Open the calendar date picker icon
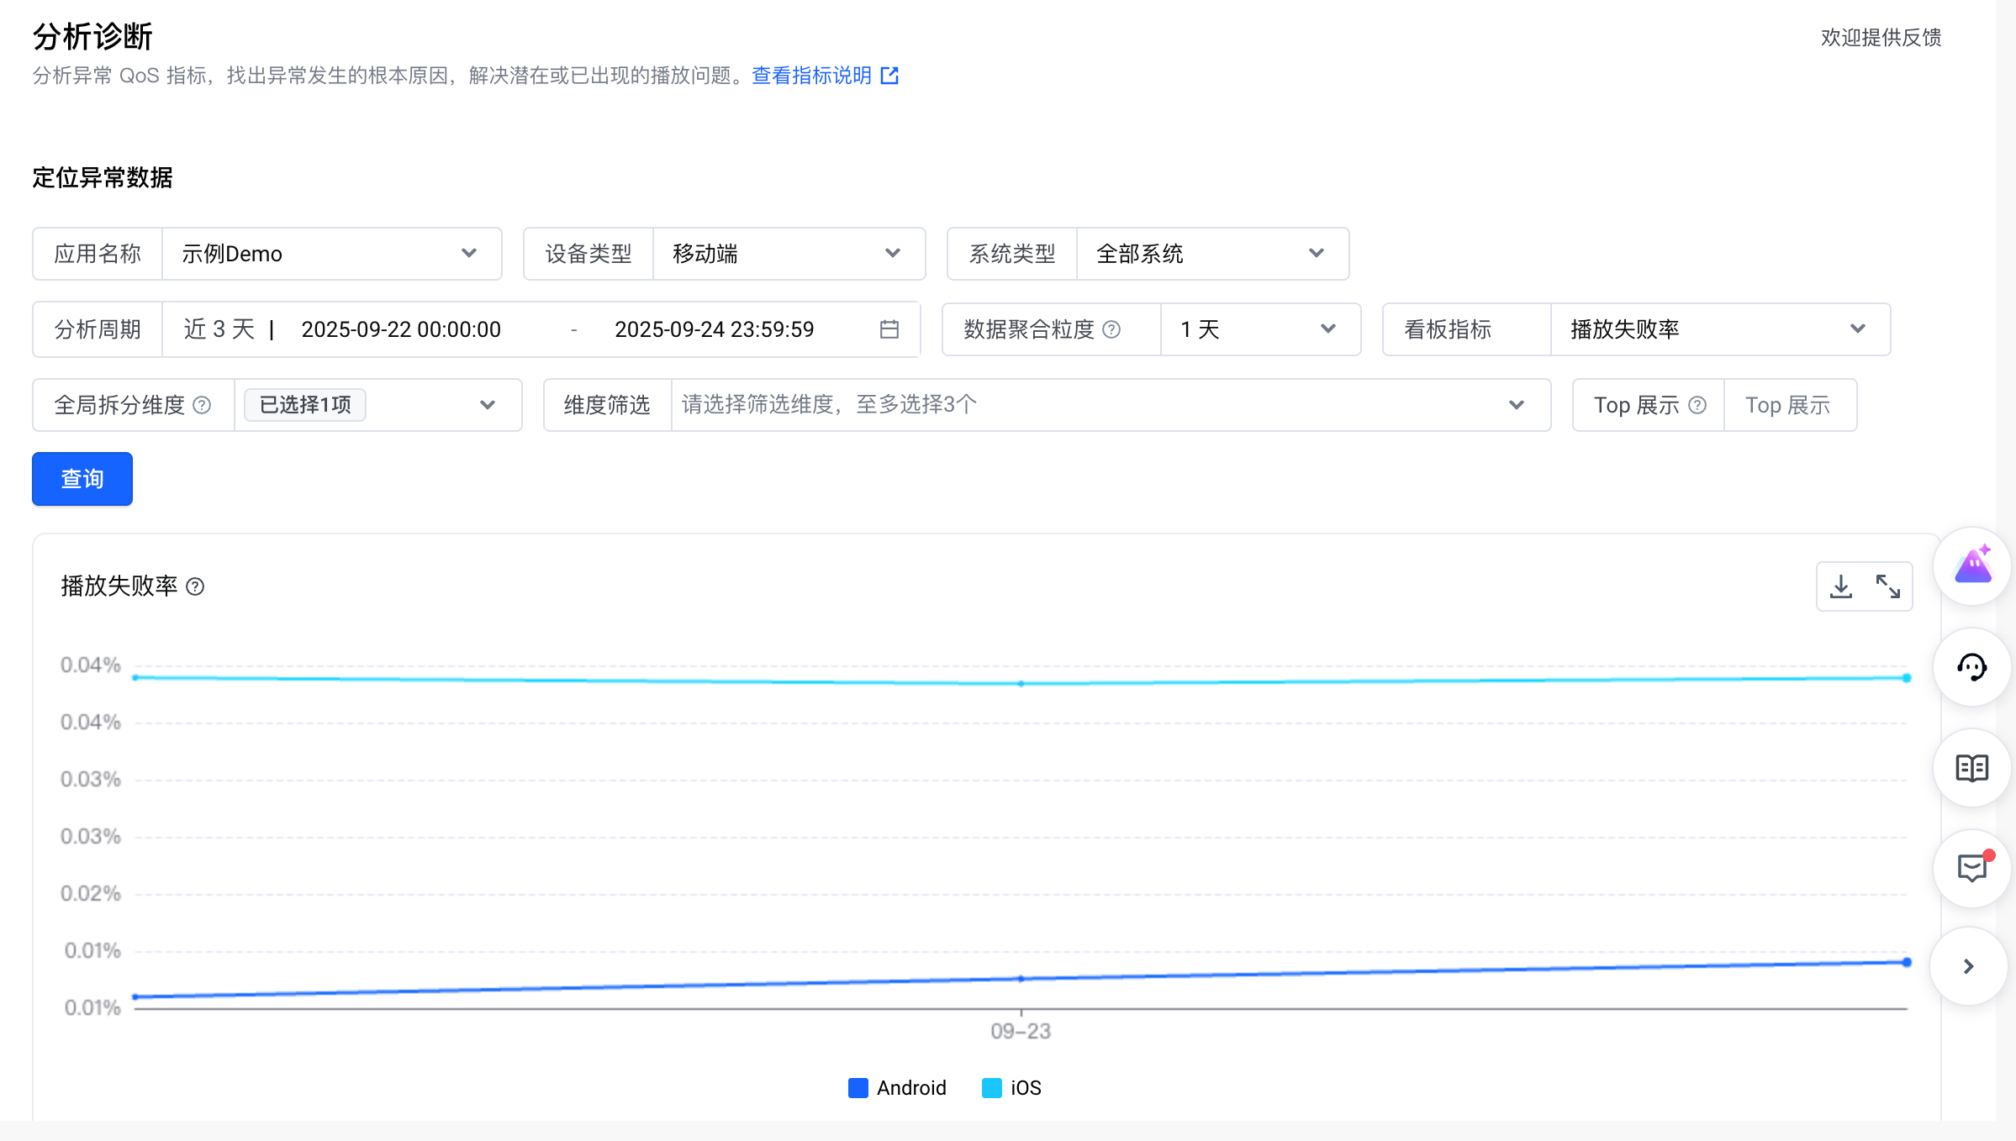 point(889,329)
